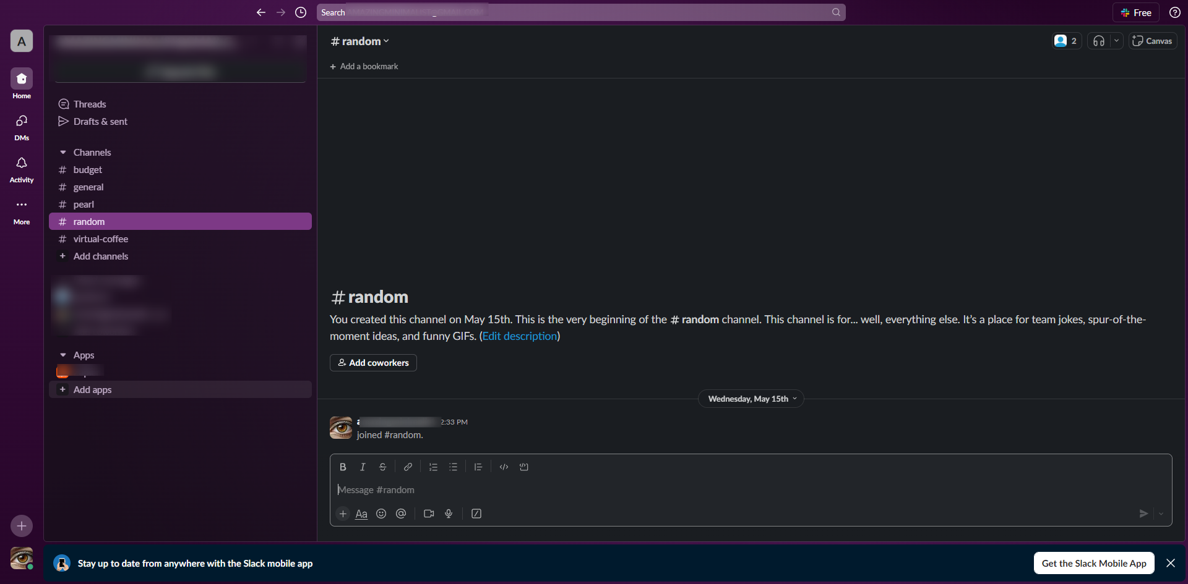The image size is (1188, 584).
Task: Open the help question mark icon
Action: [1175, 12]
